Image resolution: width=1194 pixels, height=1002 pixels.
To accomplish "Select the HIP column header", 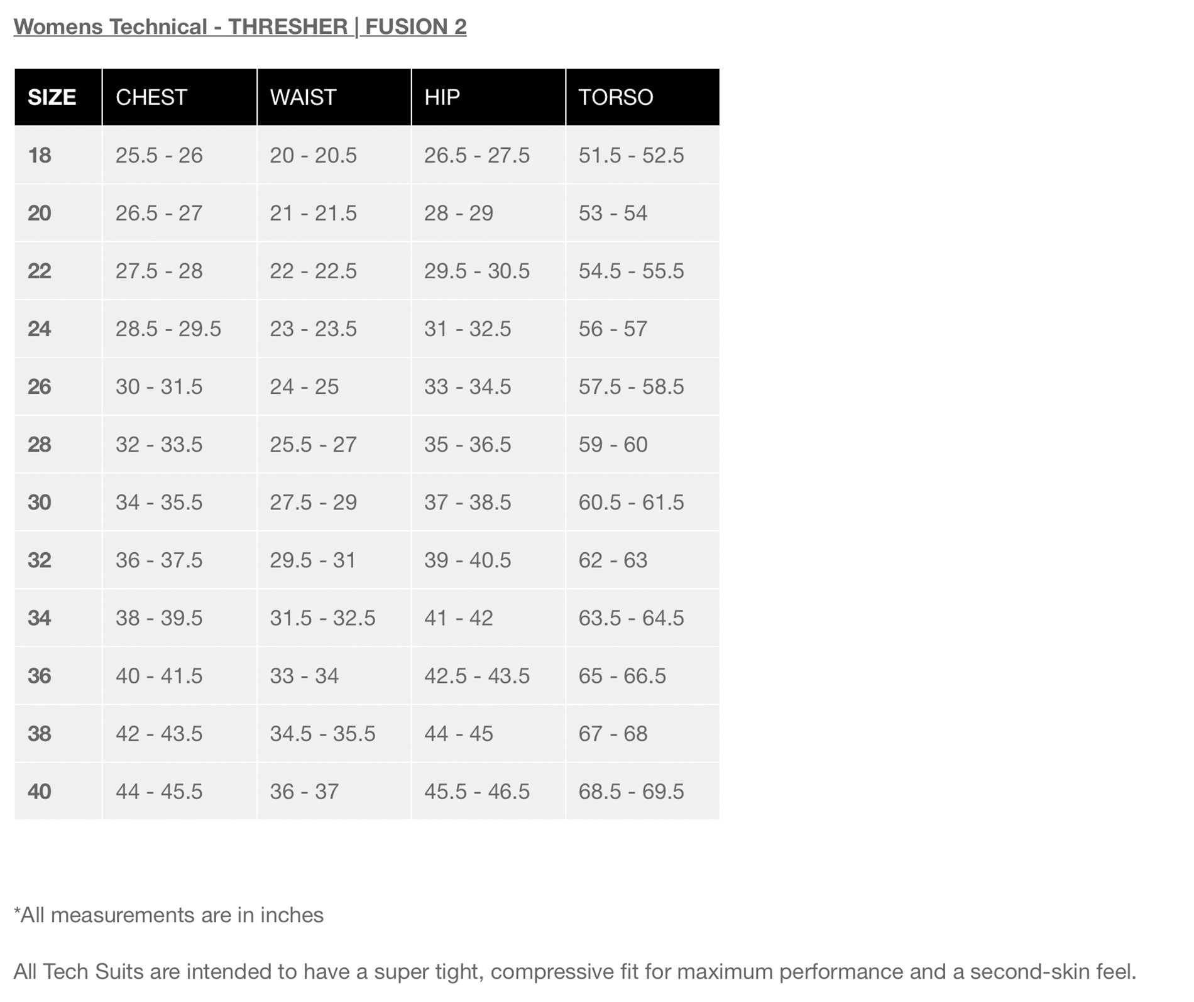I will 442,97.
